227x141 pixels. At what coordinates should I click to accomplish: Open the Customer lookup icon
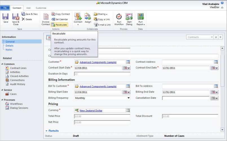tap(128, 62)
